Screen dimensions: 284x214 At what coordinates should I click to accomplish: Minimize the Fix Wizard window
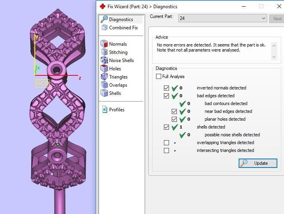(244, 7)
